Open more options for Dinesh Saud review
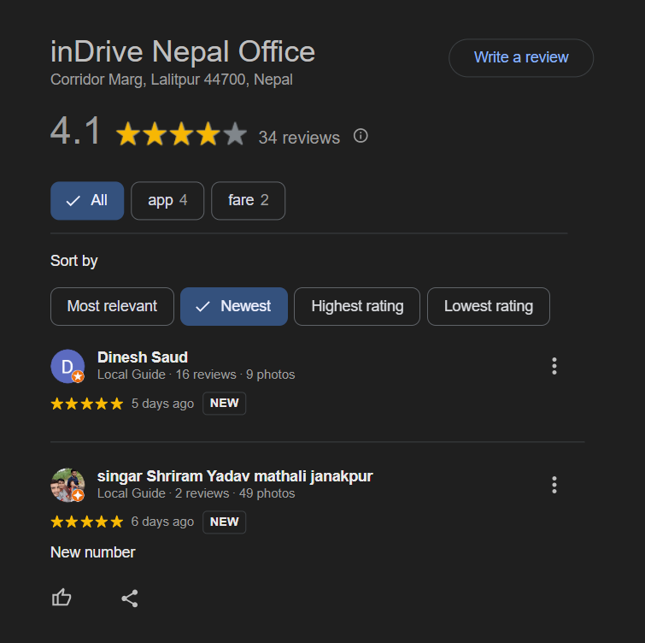 tap(554, 366)
